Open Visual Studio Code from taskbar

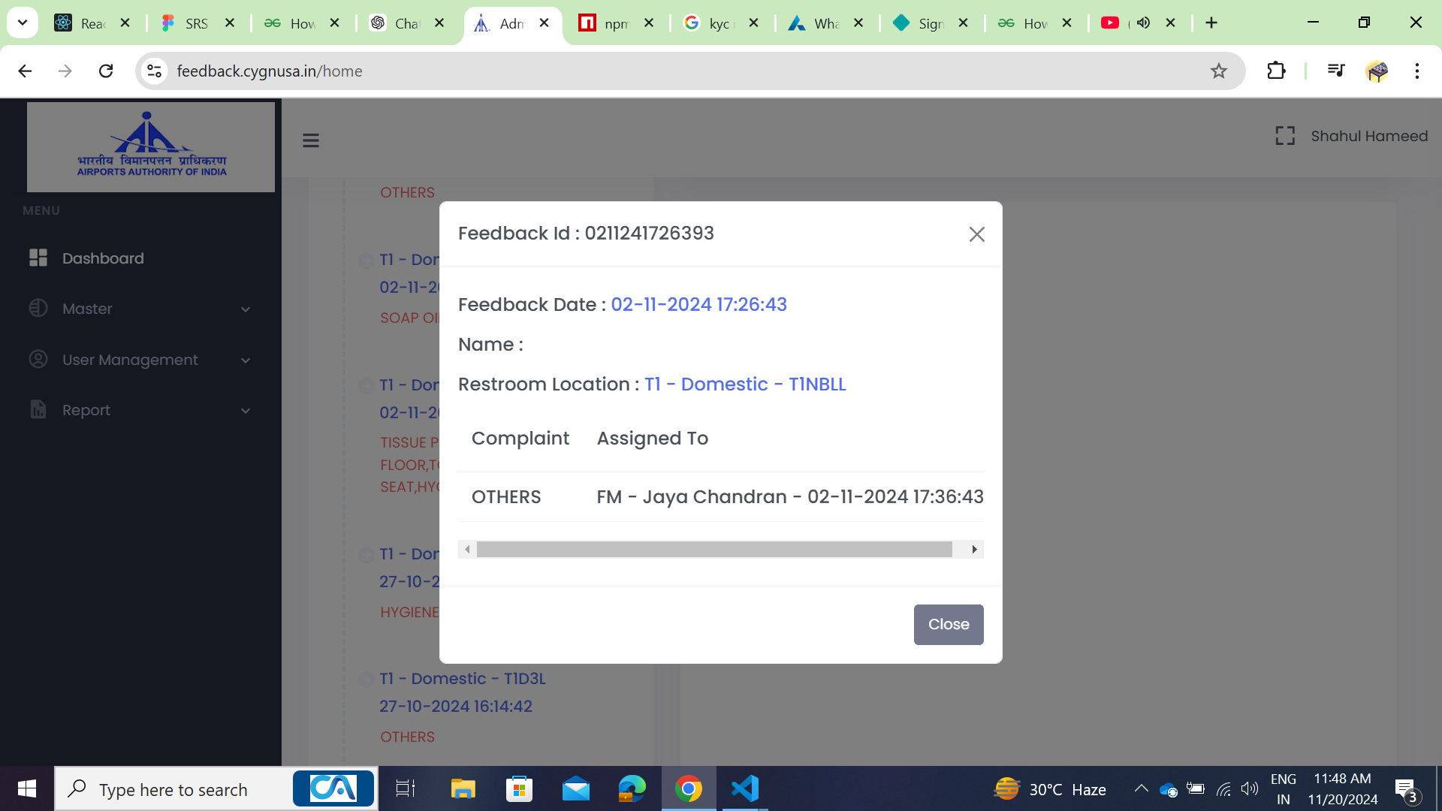coord(744,789)
